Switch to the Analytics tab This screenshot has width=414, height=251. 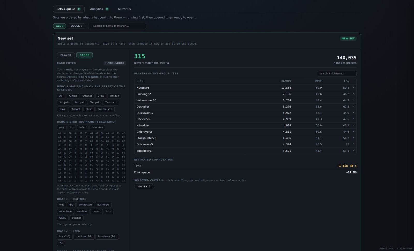[99, 9]
